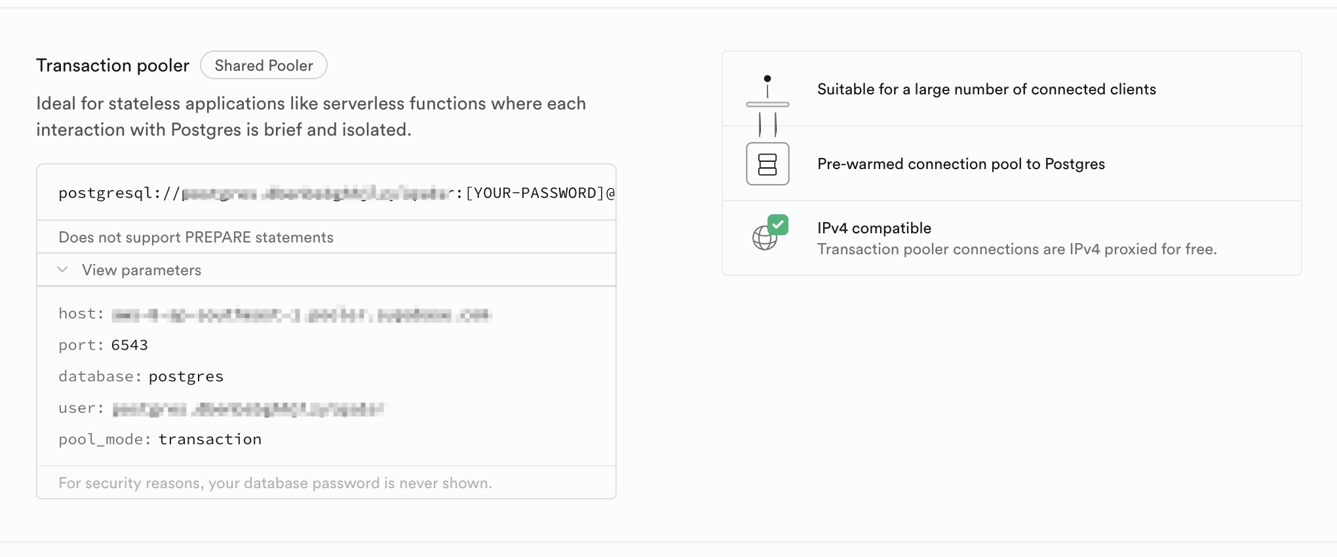This screenshot has width=1337, height=557.
Task: Click the green IPv4 checkmark badge
Action: click(x=778, y=224)
